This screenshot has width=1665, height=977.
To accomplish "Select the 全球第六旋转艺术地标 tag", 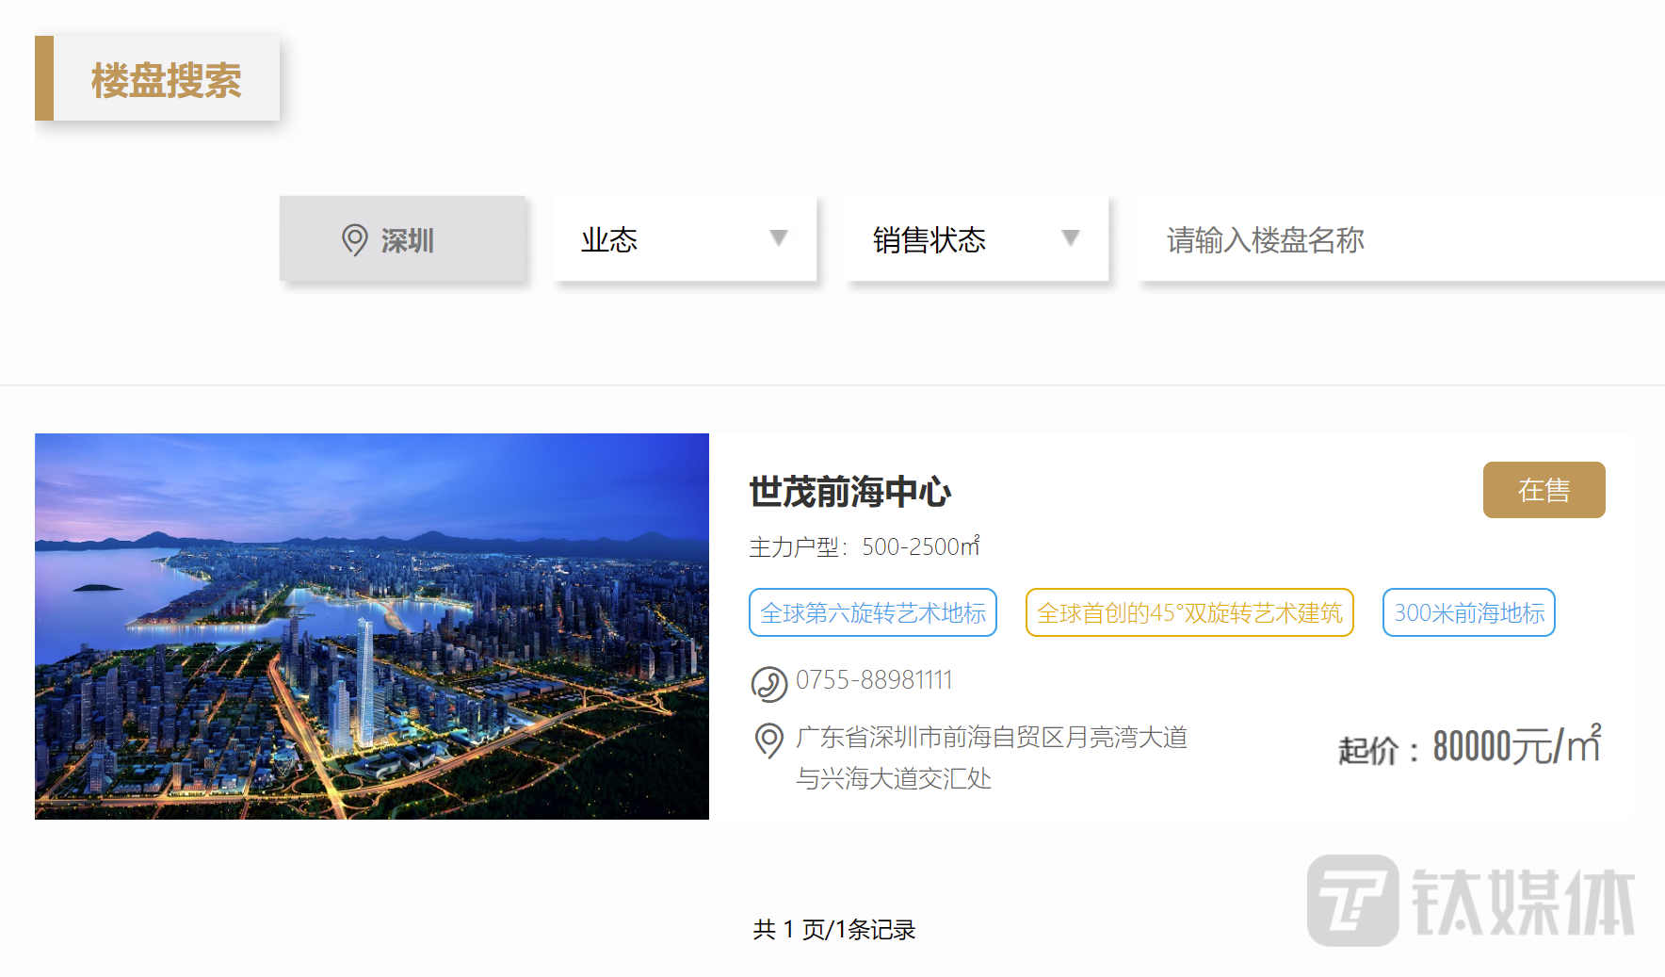I will [x=873, y=612].
